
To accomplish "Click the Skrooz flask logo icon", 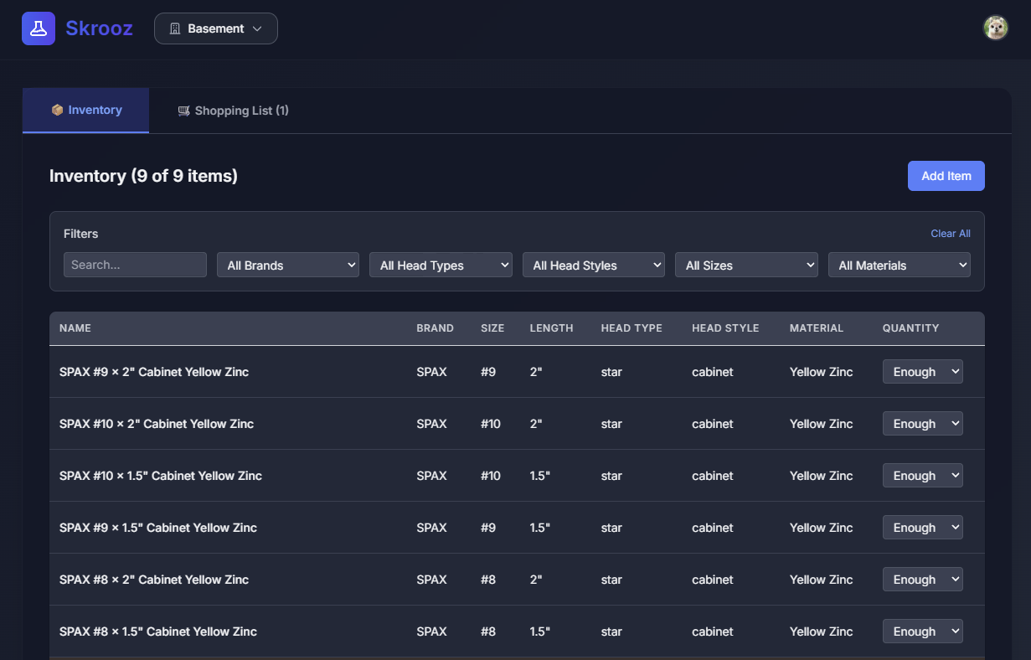I will (39, 28).
